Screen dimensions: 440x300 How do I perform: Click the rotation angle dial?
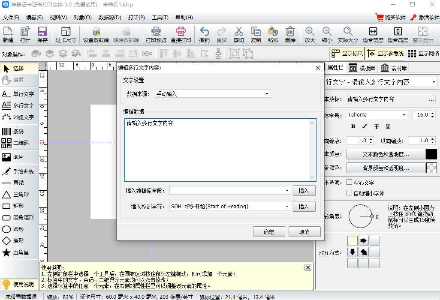pos(361,216)
